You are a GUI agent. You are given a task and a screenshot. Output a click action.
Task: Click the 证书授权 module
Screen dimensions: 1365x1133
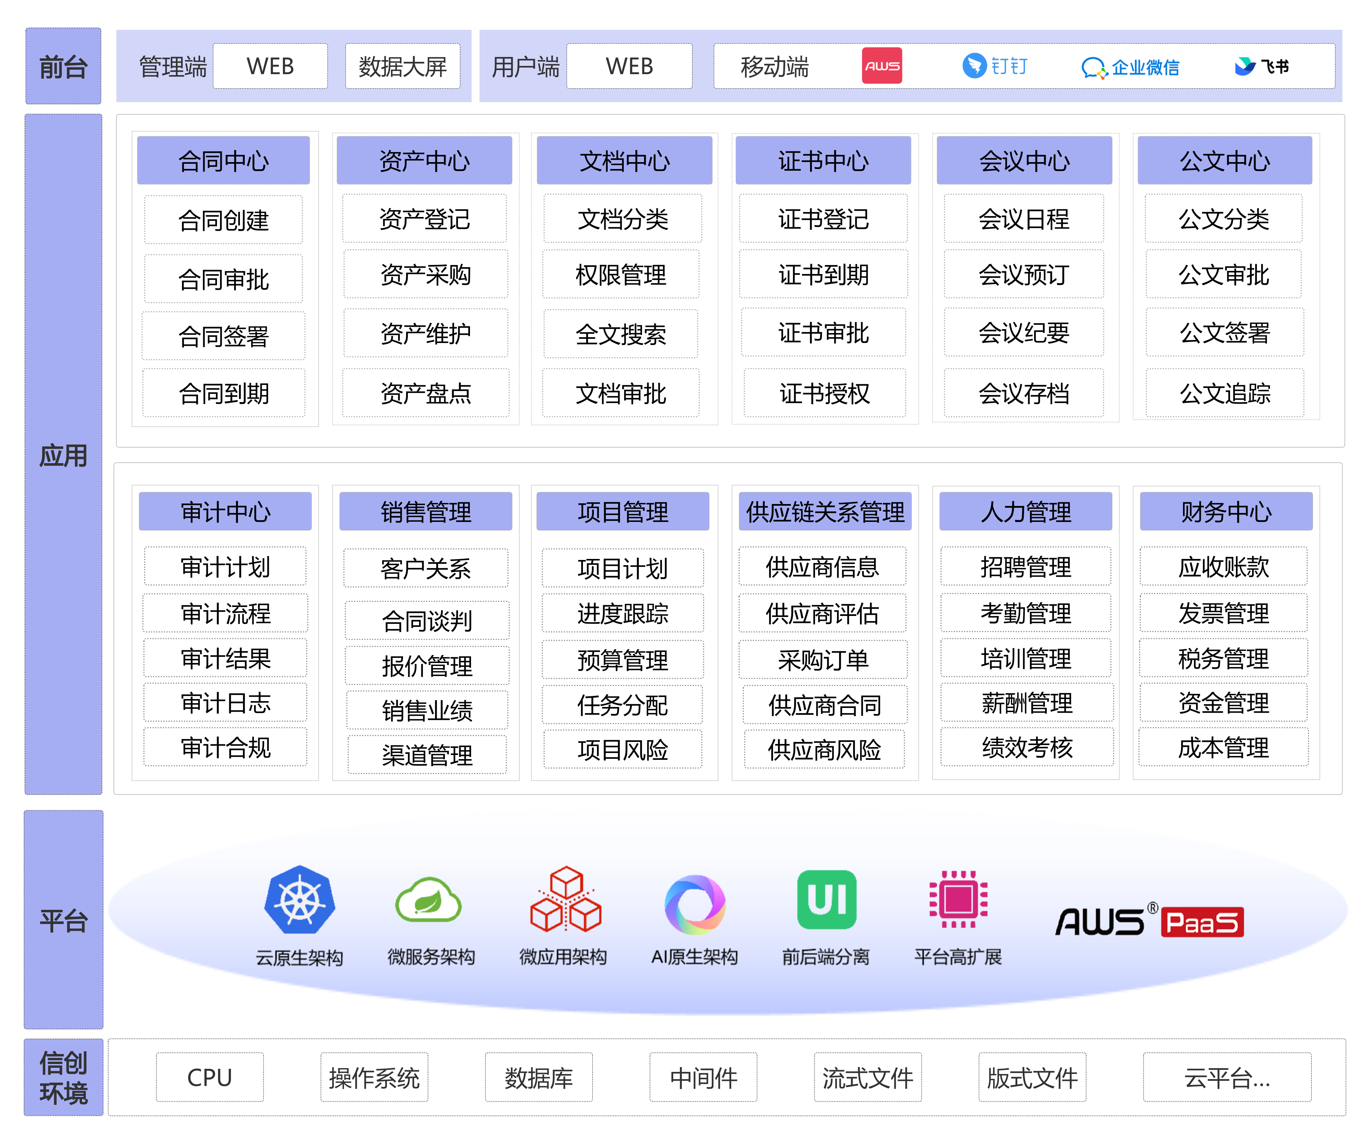pos(824,393)
